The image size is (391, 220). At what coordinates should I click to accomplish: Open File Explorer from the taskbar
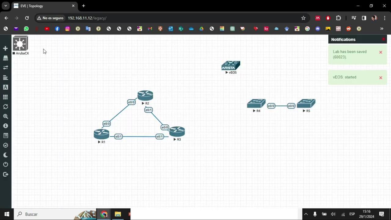pyautogui.click(x=118, y=214)
